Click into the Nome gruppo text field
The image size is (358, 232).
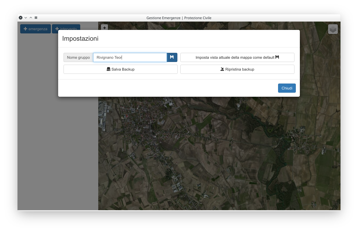[130, 57]
